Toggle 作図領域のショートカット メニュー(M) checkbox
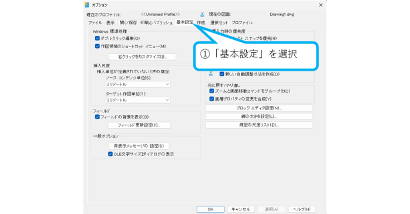Image resolution: width=410 pixels, height=214 pixels. click(x=98, y=46)
